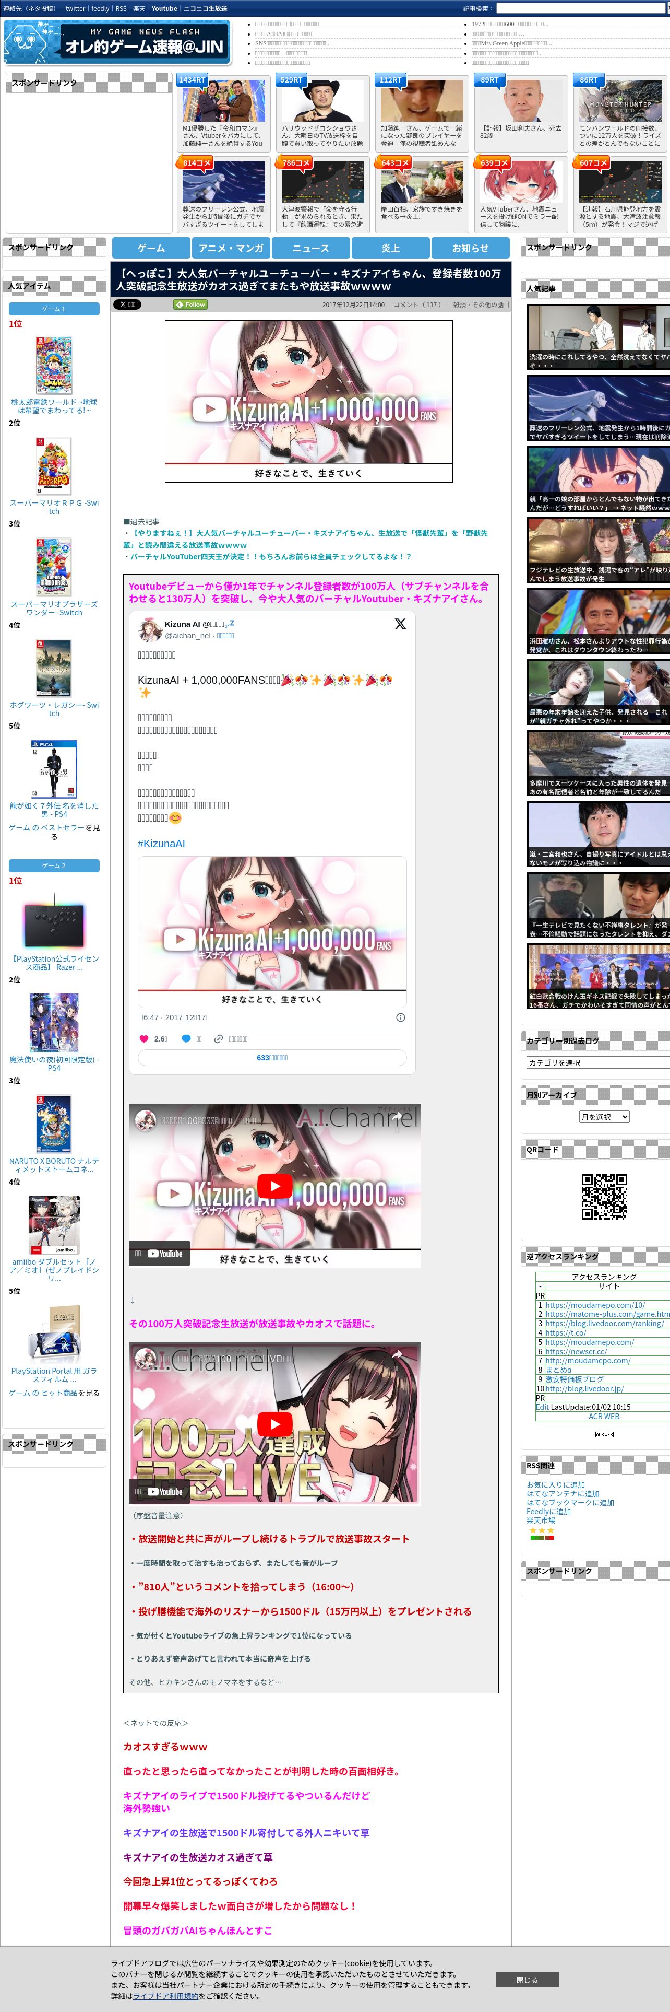Click the Razer PlayStation controller product image
Screen dimensions: 670x2012
coord(54,922)
